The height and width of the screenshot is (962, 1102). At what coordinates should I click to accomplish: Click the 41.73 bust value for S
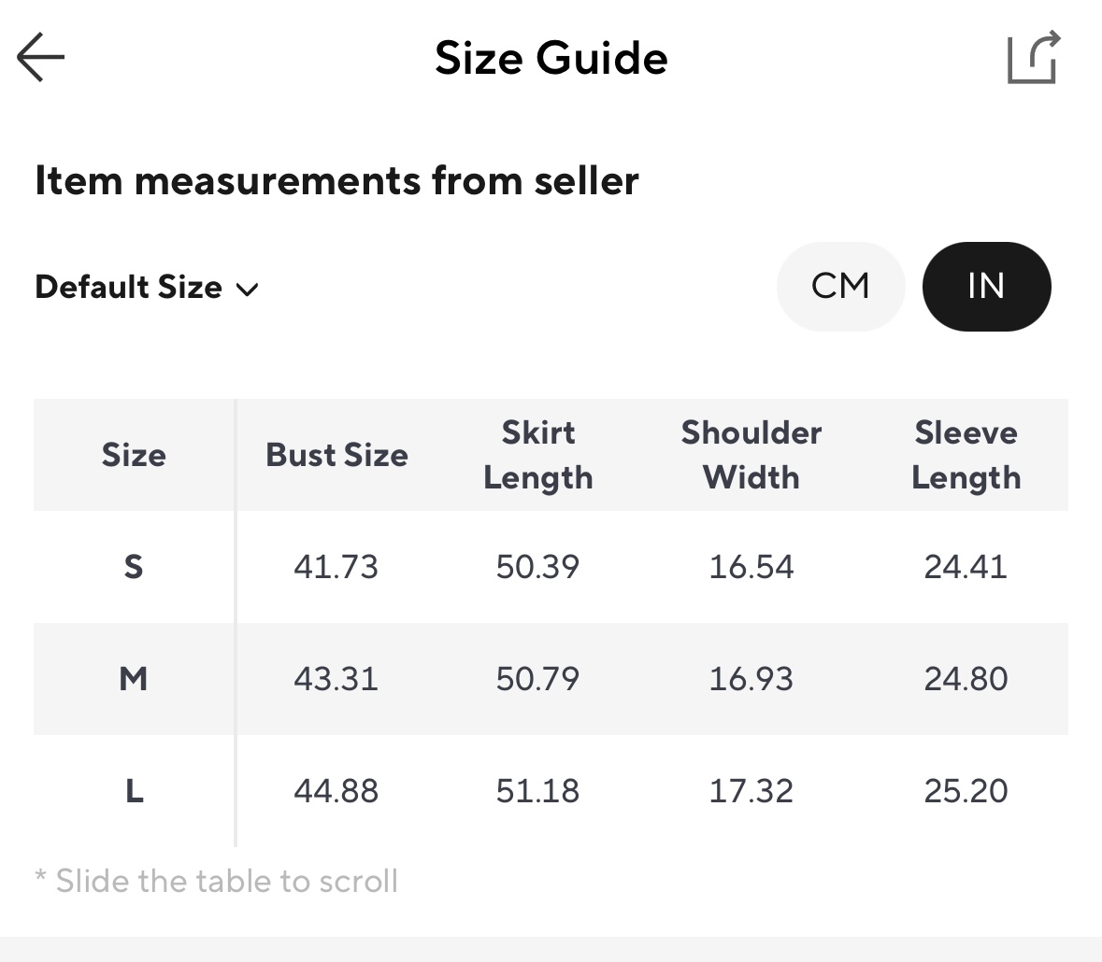coord(336,567)
